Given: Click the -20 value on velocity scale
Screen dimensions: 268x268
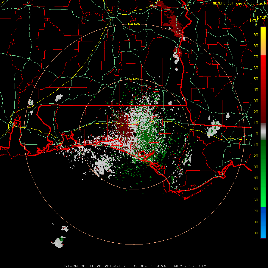Looking at the screenshot, I should [x=255, y=156].
